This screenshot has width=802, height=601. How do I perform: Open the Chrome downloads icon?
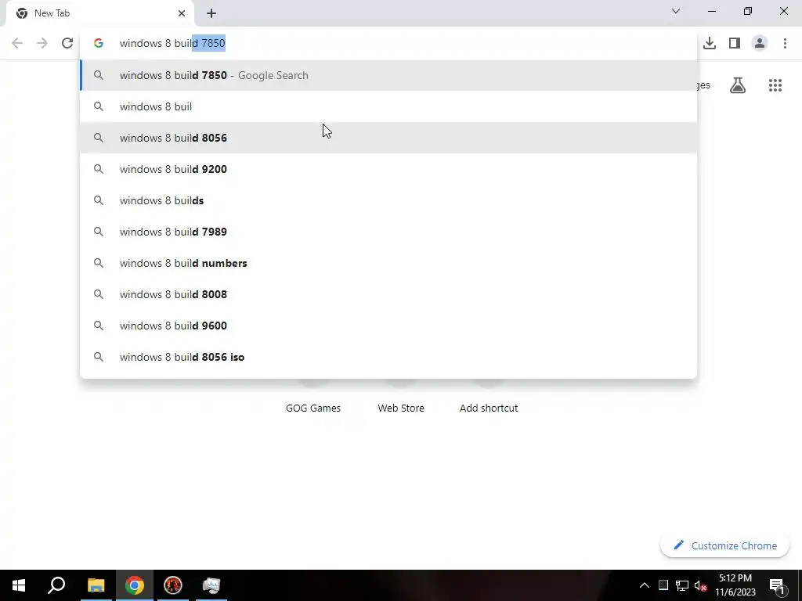click(x=710, y=43)
